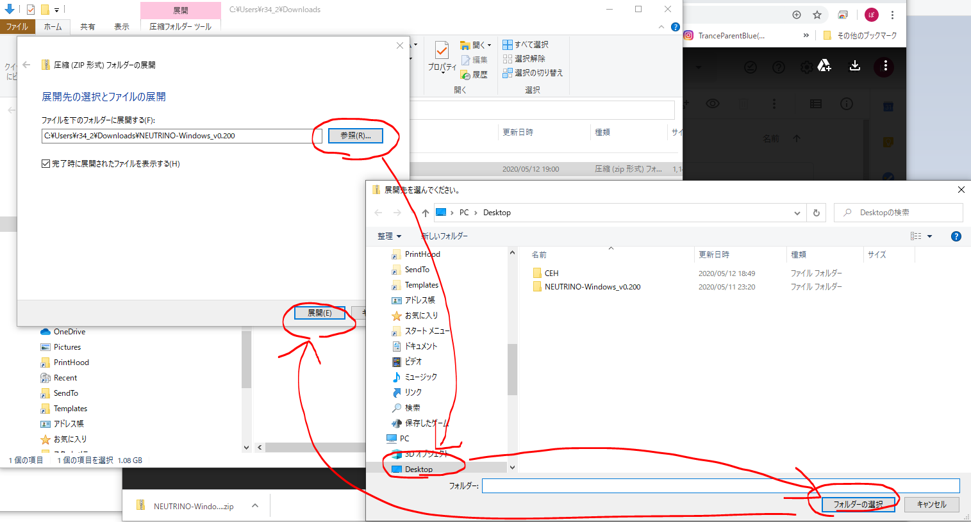This screenshot has height=522, width=971.
Task: Click the circled plus icon in Chrome's address bar
Action: click(797, 15)
